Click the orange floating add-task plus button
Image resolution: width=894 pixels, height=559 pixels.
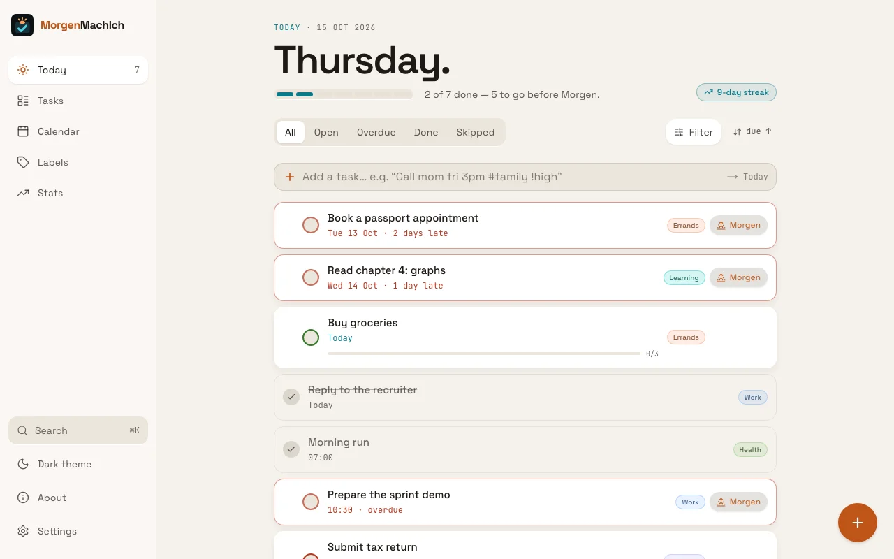click(x=858, y=523)
